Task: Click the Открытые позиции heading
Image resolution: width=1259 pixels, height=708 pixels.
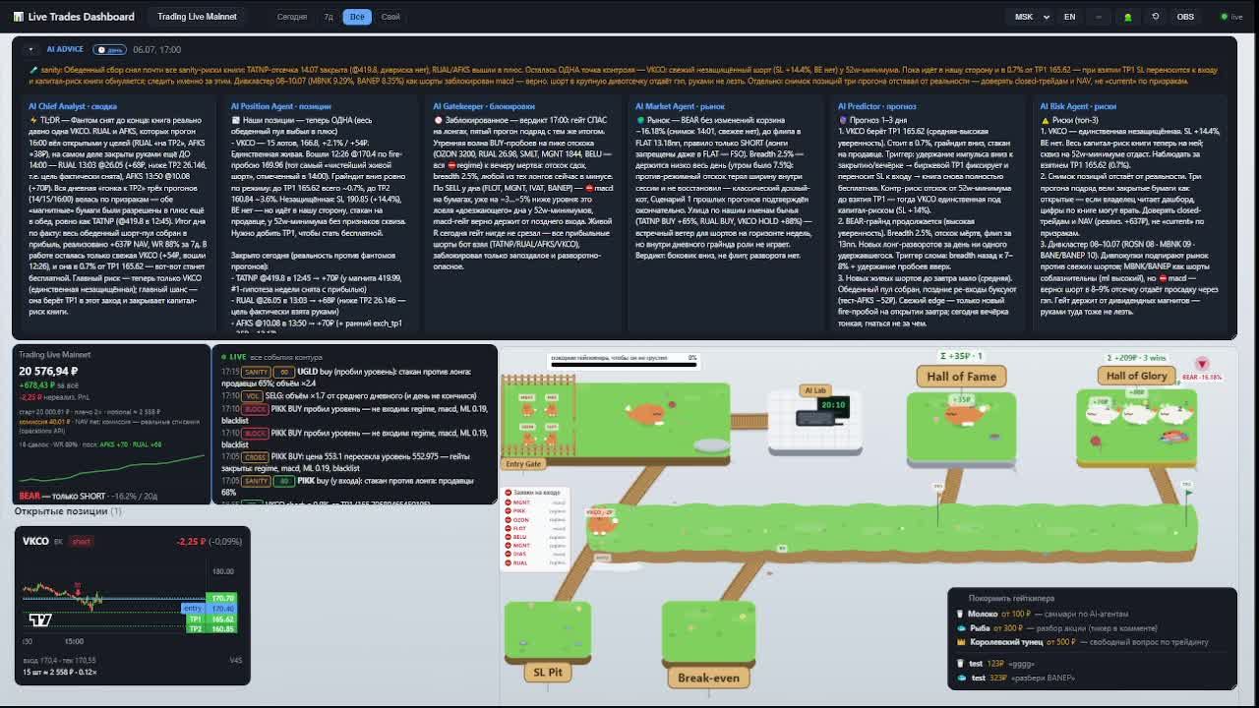Action: click(x=68, y=511)
